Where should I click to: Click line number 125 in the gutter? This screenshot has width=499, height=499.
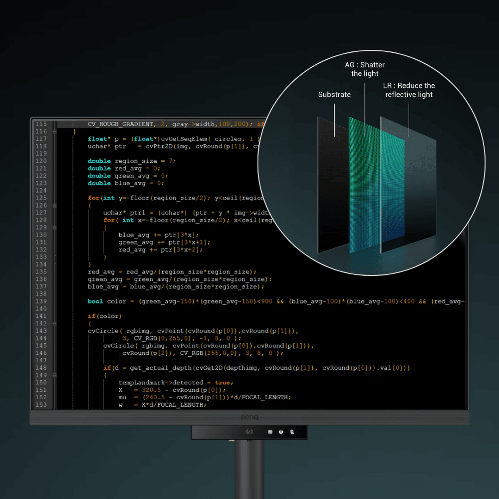[41, 198]
